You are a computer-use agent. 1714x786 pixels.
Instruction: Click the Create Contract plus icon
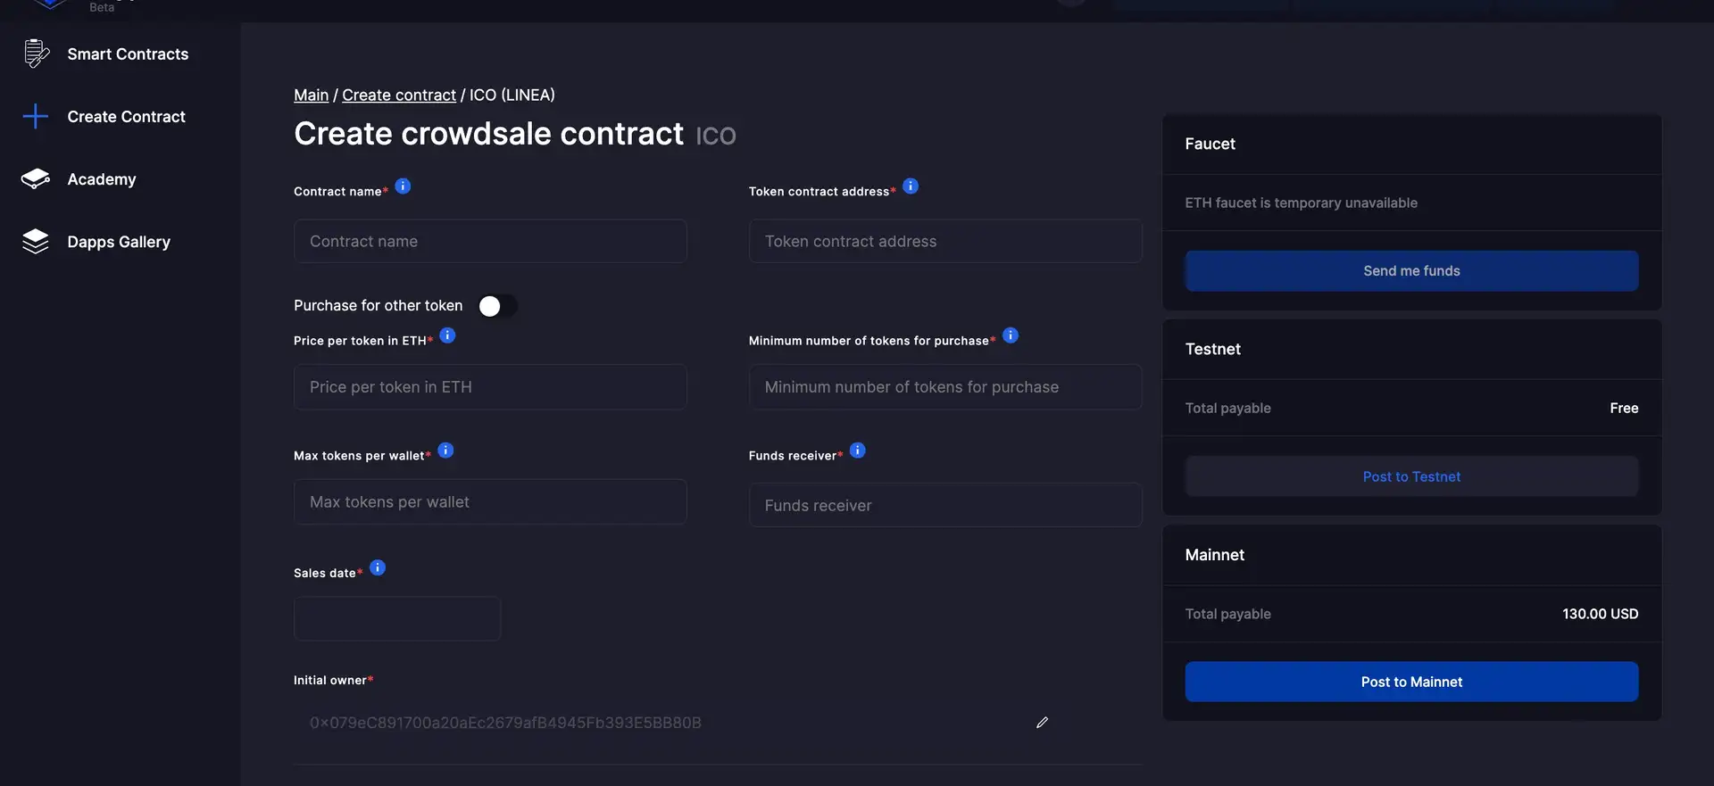(x=36, y=116)
